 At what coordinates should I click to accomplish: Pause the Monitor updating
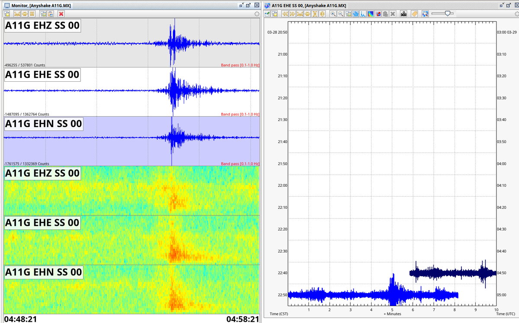click(x=32, y=14)
